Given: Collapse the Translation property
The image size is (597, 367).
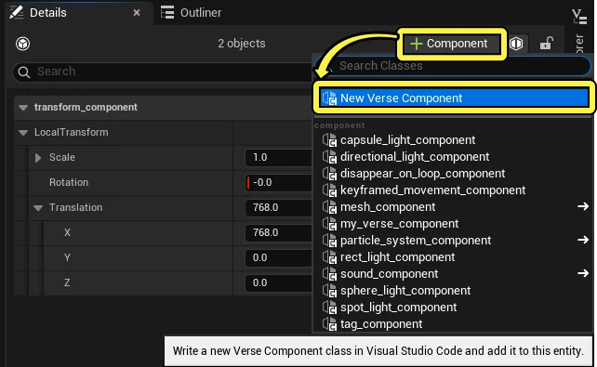Looking at the screenshot, I should coord(38,208).
